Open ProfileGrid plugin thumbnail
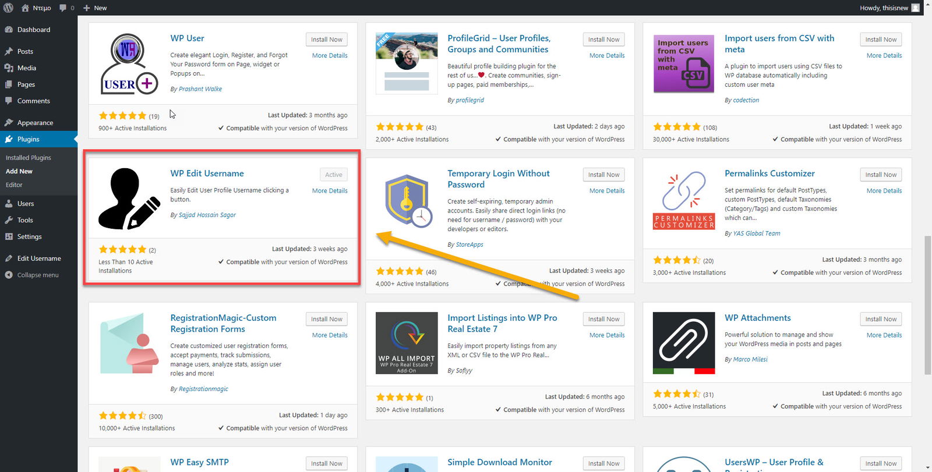The height and width of the screenshot is (472, 932). (407, 63)
